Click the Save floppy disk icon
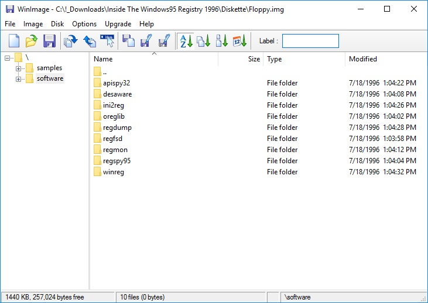 pos(49,41)
